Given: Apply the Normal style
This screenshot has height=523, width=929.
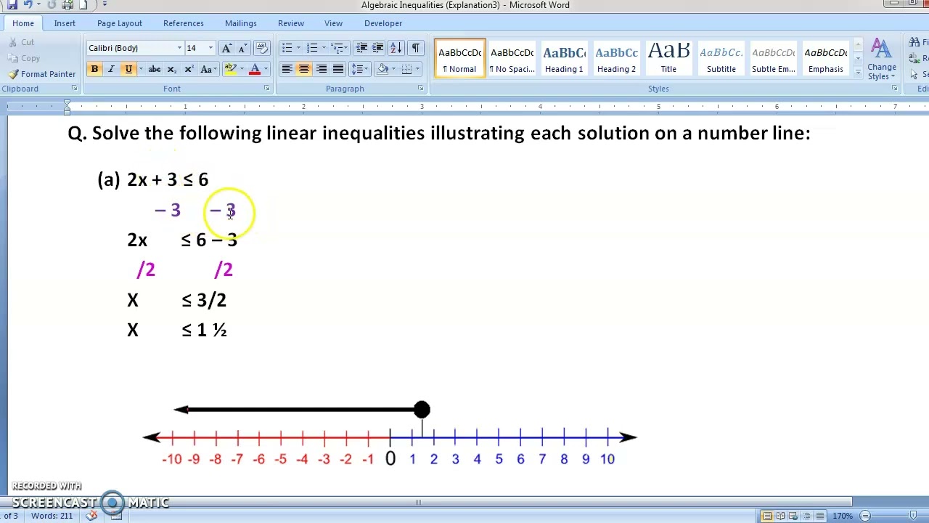Looking at the screenshot, I should pyautogui.click(x=460, y=58).
